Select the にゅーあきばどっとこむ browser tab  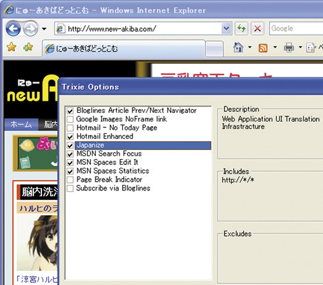(124, 49)
